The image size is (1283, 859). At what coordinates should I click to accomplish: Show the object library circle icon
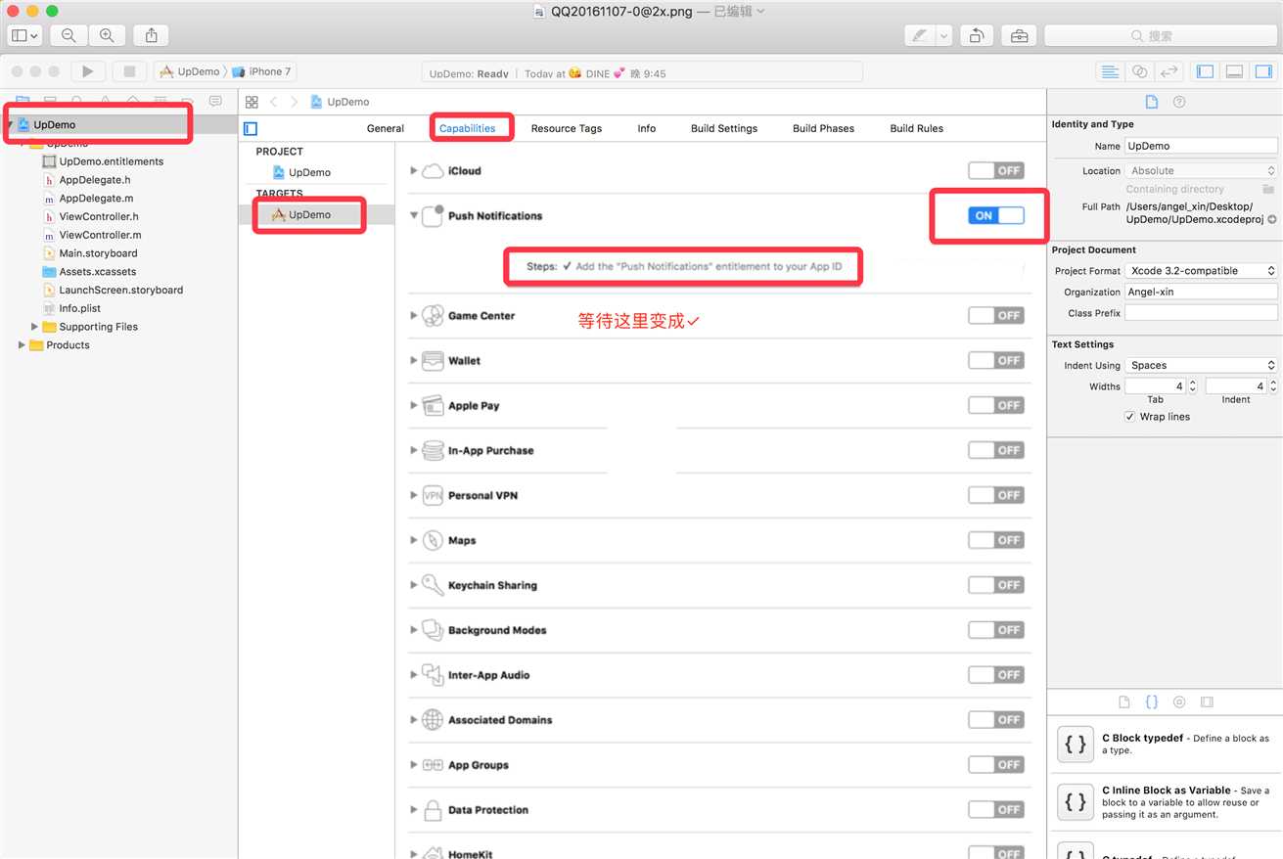coord(1179,702)
